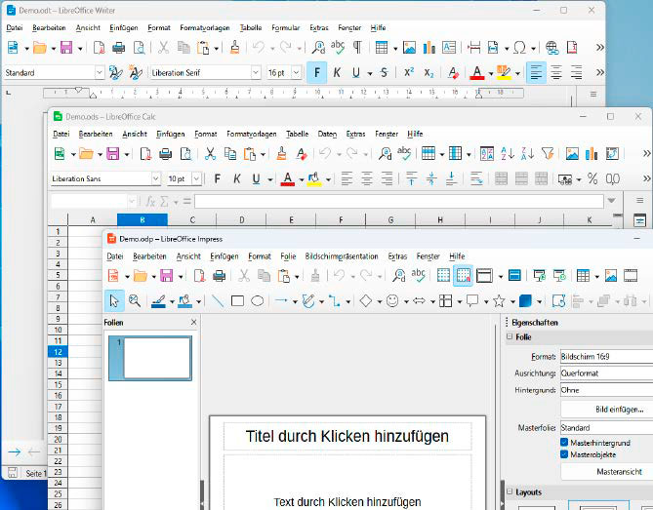
Task: Open Format Bildschirm 16:9 dropdown
Action: pos(606,357)
